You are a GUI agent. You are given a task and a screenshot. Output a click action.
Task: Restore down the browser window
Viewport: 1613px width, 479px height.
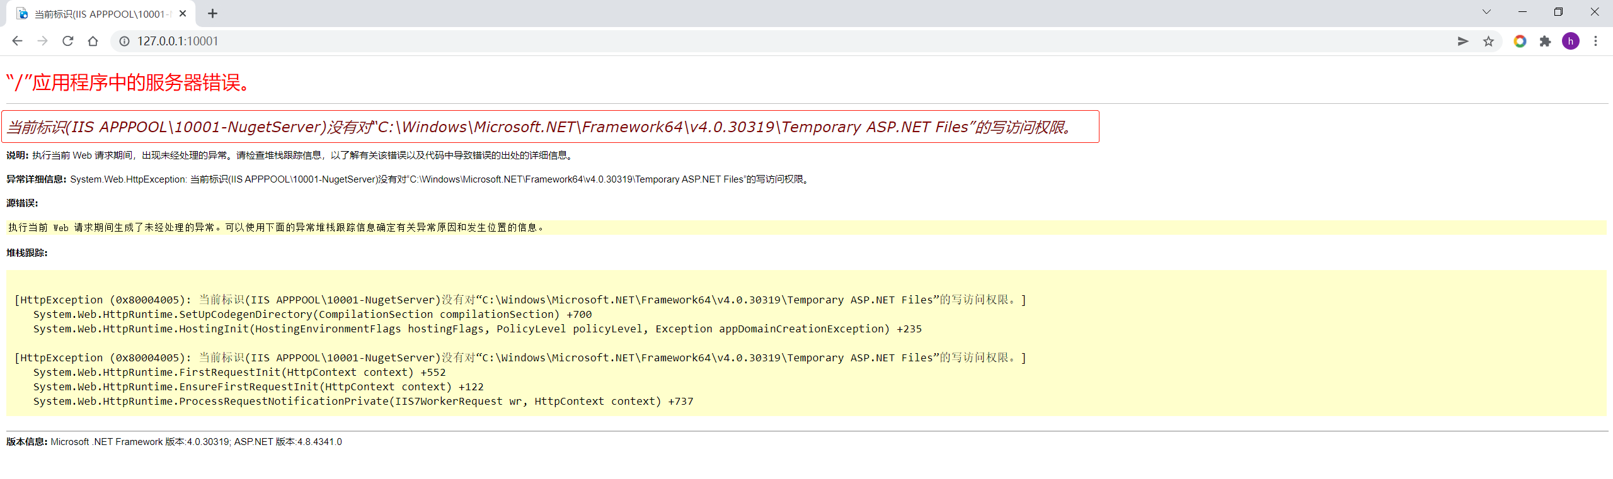(1558, 12)
